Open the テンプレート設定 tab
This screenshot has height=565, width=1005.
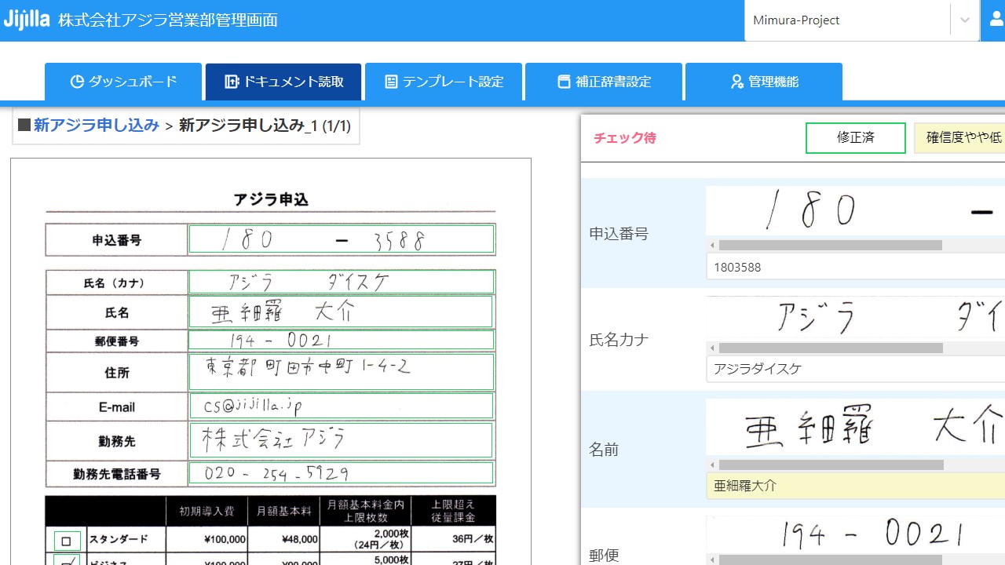point(444,82)
